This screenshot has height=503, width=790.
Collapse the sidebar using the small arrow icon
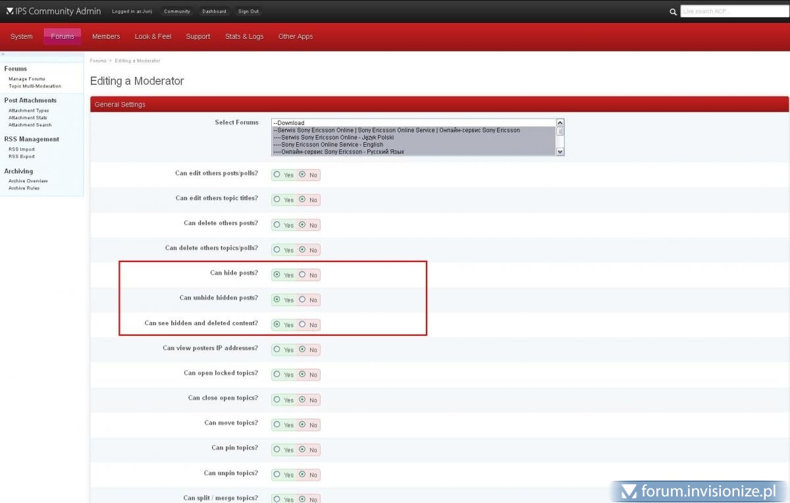3,54
